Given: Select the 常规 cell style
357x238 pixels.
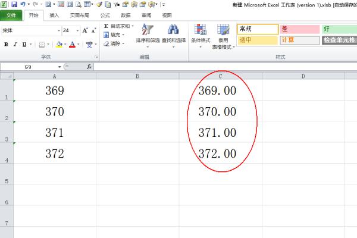Looking at the screenshot, I should coord(258,29).
